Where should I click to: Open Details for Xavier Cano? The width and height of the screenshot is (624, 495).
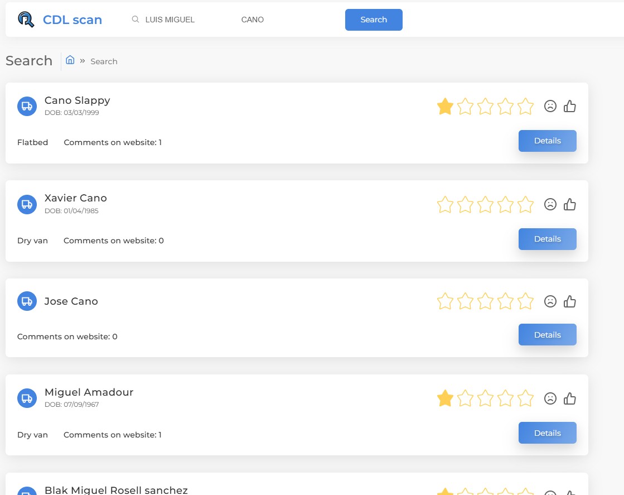[547, 239]
